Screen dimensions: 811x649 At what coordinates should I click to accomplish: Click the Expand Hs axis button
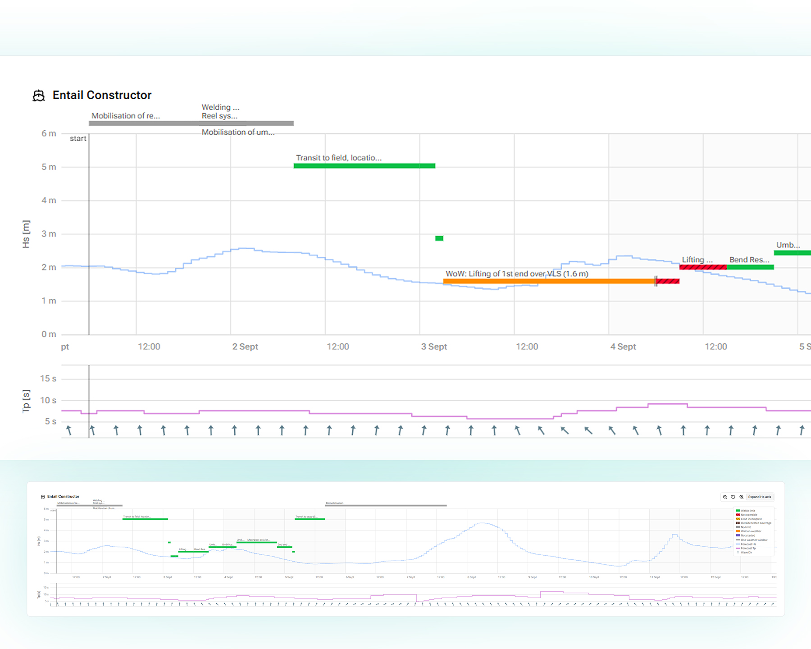click(x=760, y=497)
